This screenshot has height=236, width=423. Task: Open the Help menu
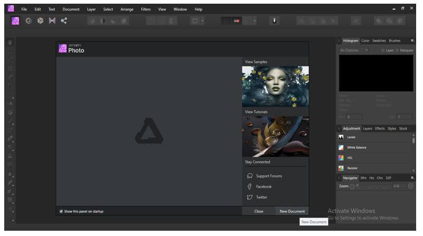[x=198, y=9]
